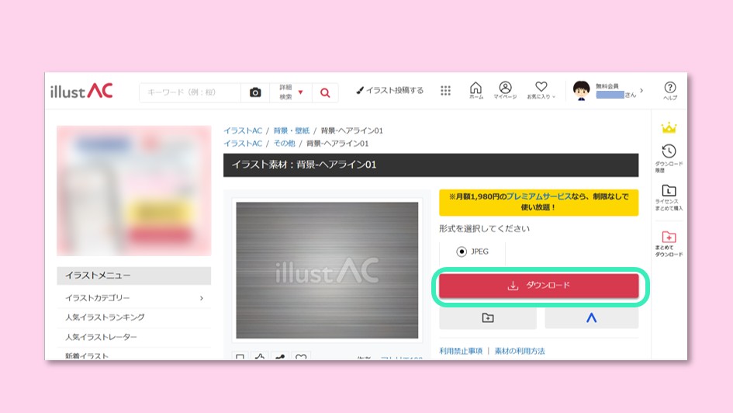Click add-to-folder button below download
Screen dimensions: 733x413
click(488, 318)
